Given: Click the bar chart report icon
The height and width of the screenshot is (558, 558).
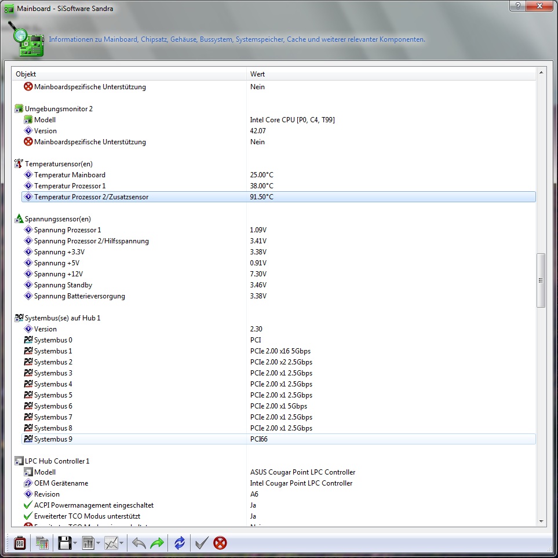Looking at the screenshot, I should coord(87,543).
